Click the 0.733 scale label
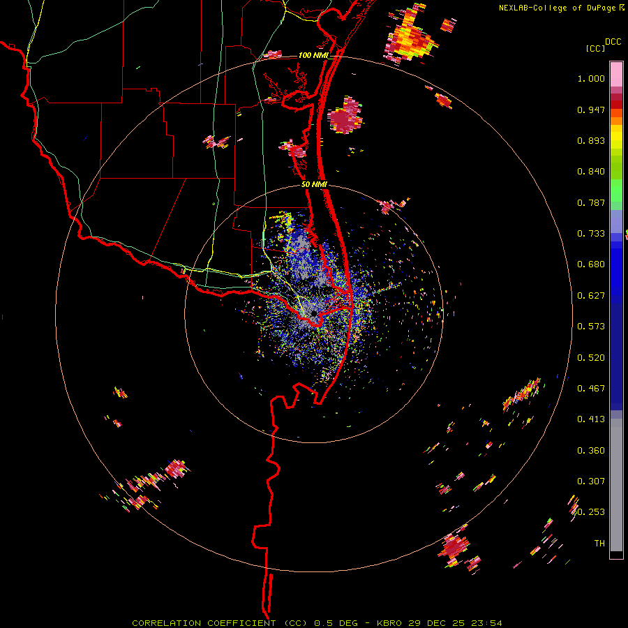Viewport: 628px width, 628px height. tap(591, 234)
